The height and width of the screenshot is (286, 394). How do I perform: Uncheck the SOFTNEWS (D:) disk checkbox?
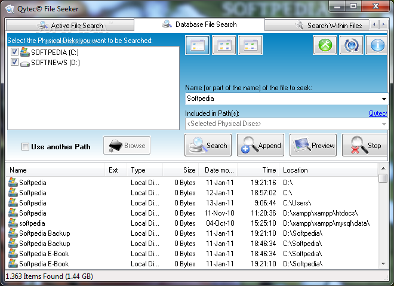coord(14,62)
